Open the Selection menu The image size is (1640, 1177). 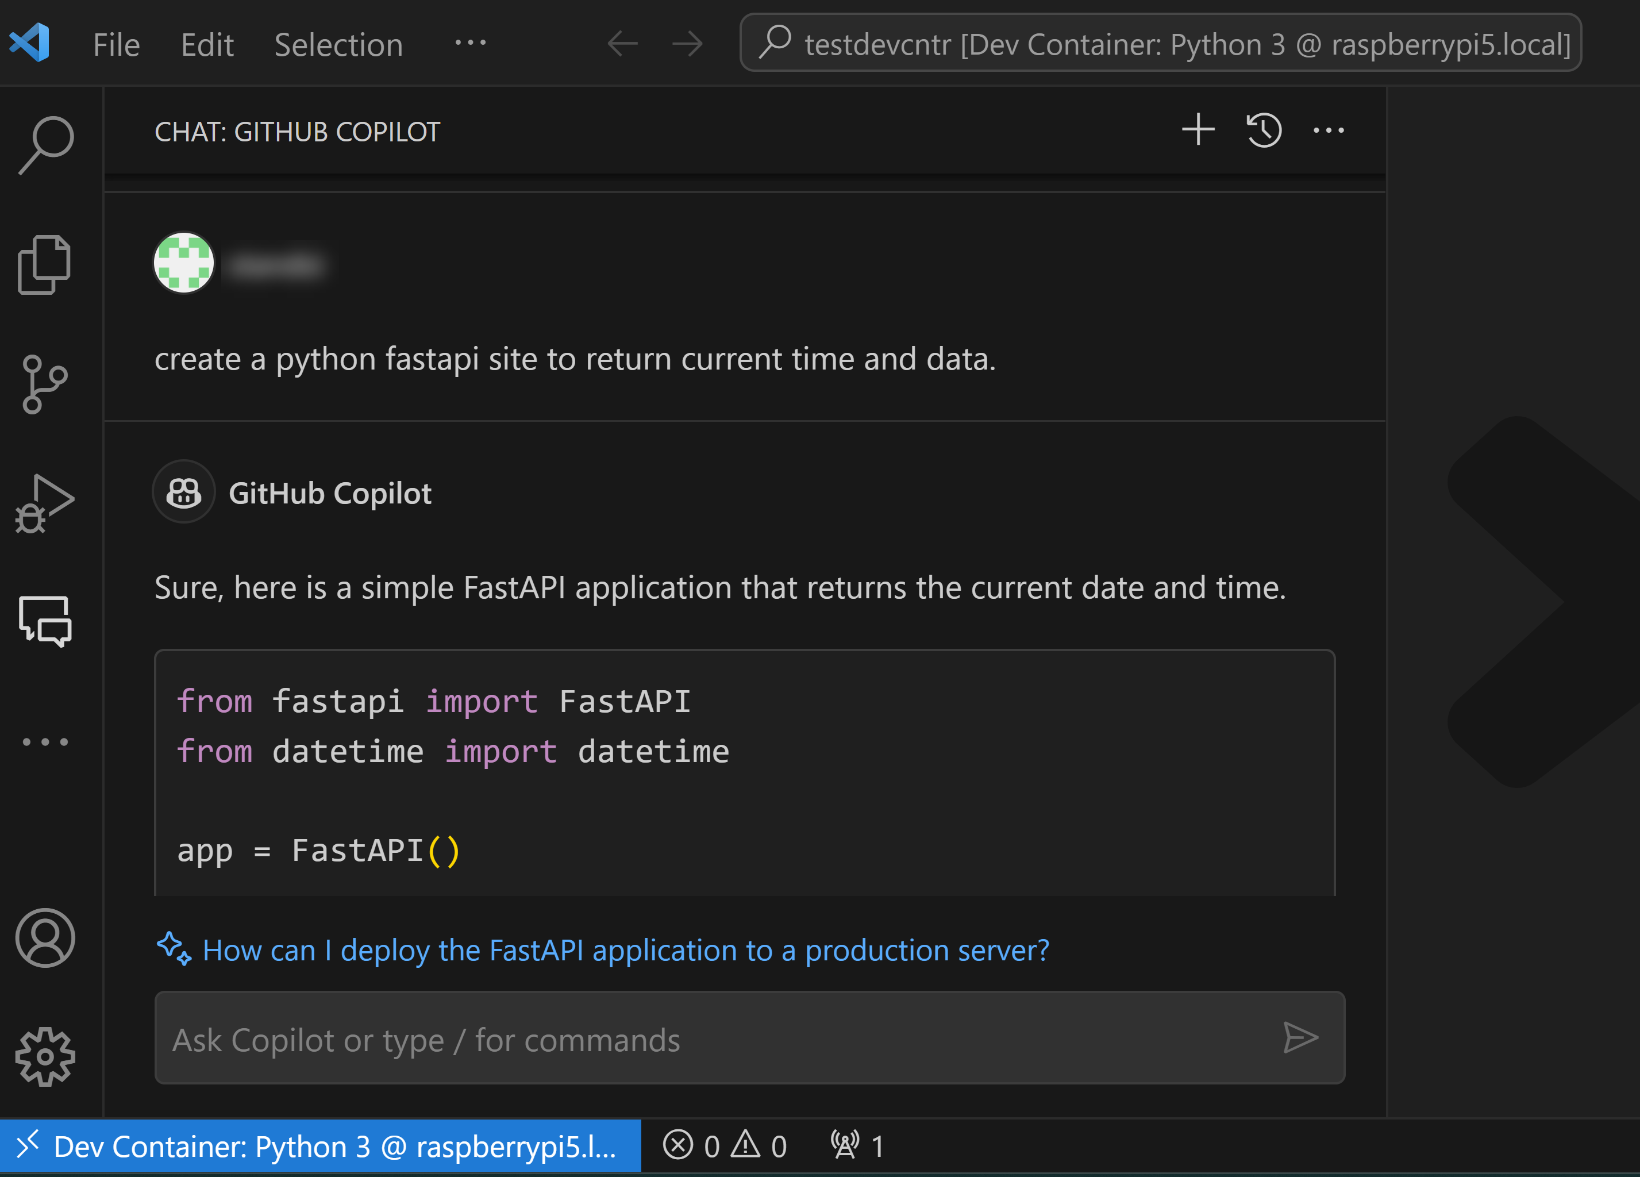pos(338,45)
